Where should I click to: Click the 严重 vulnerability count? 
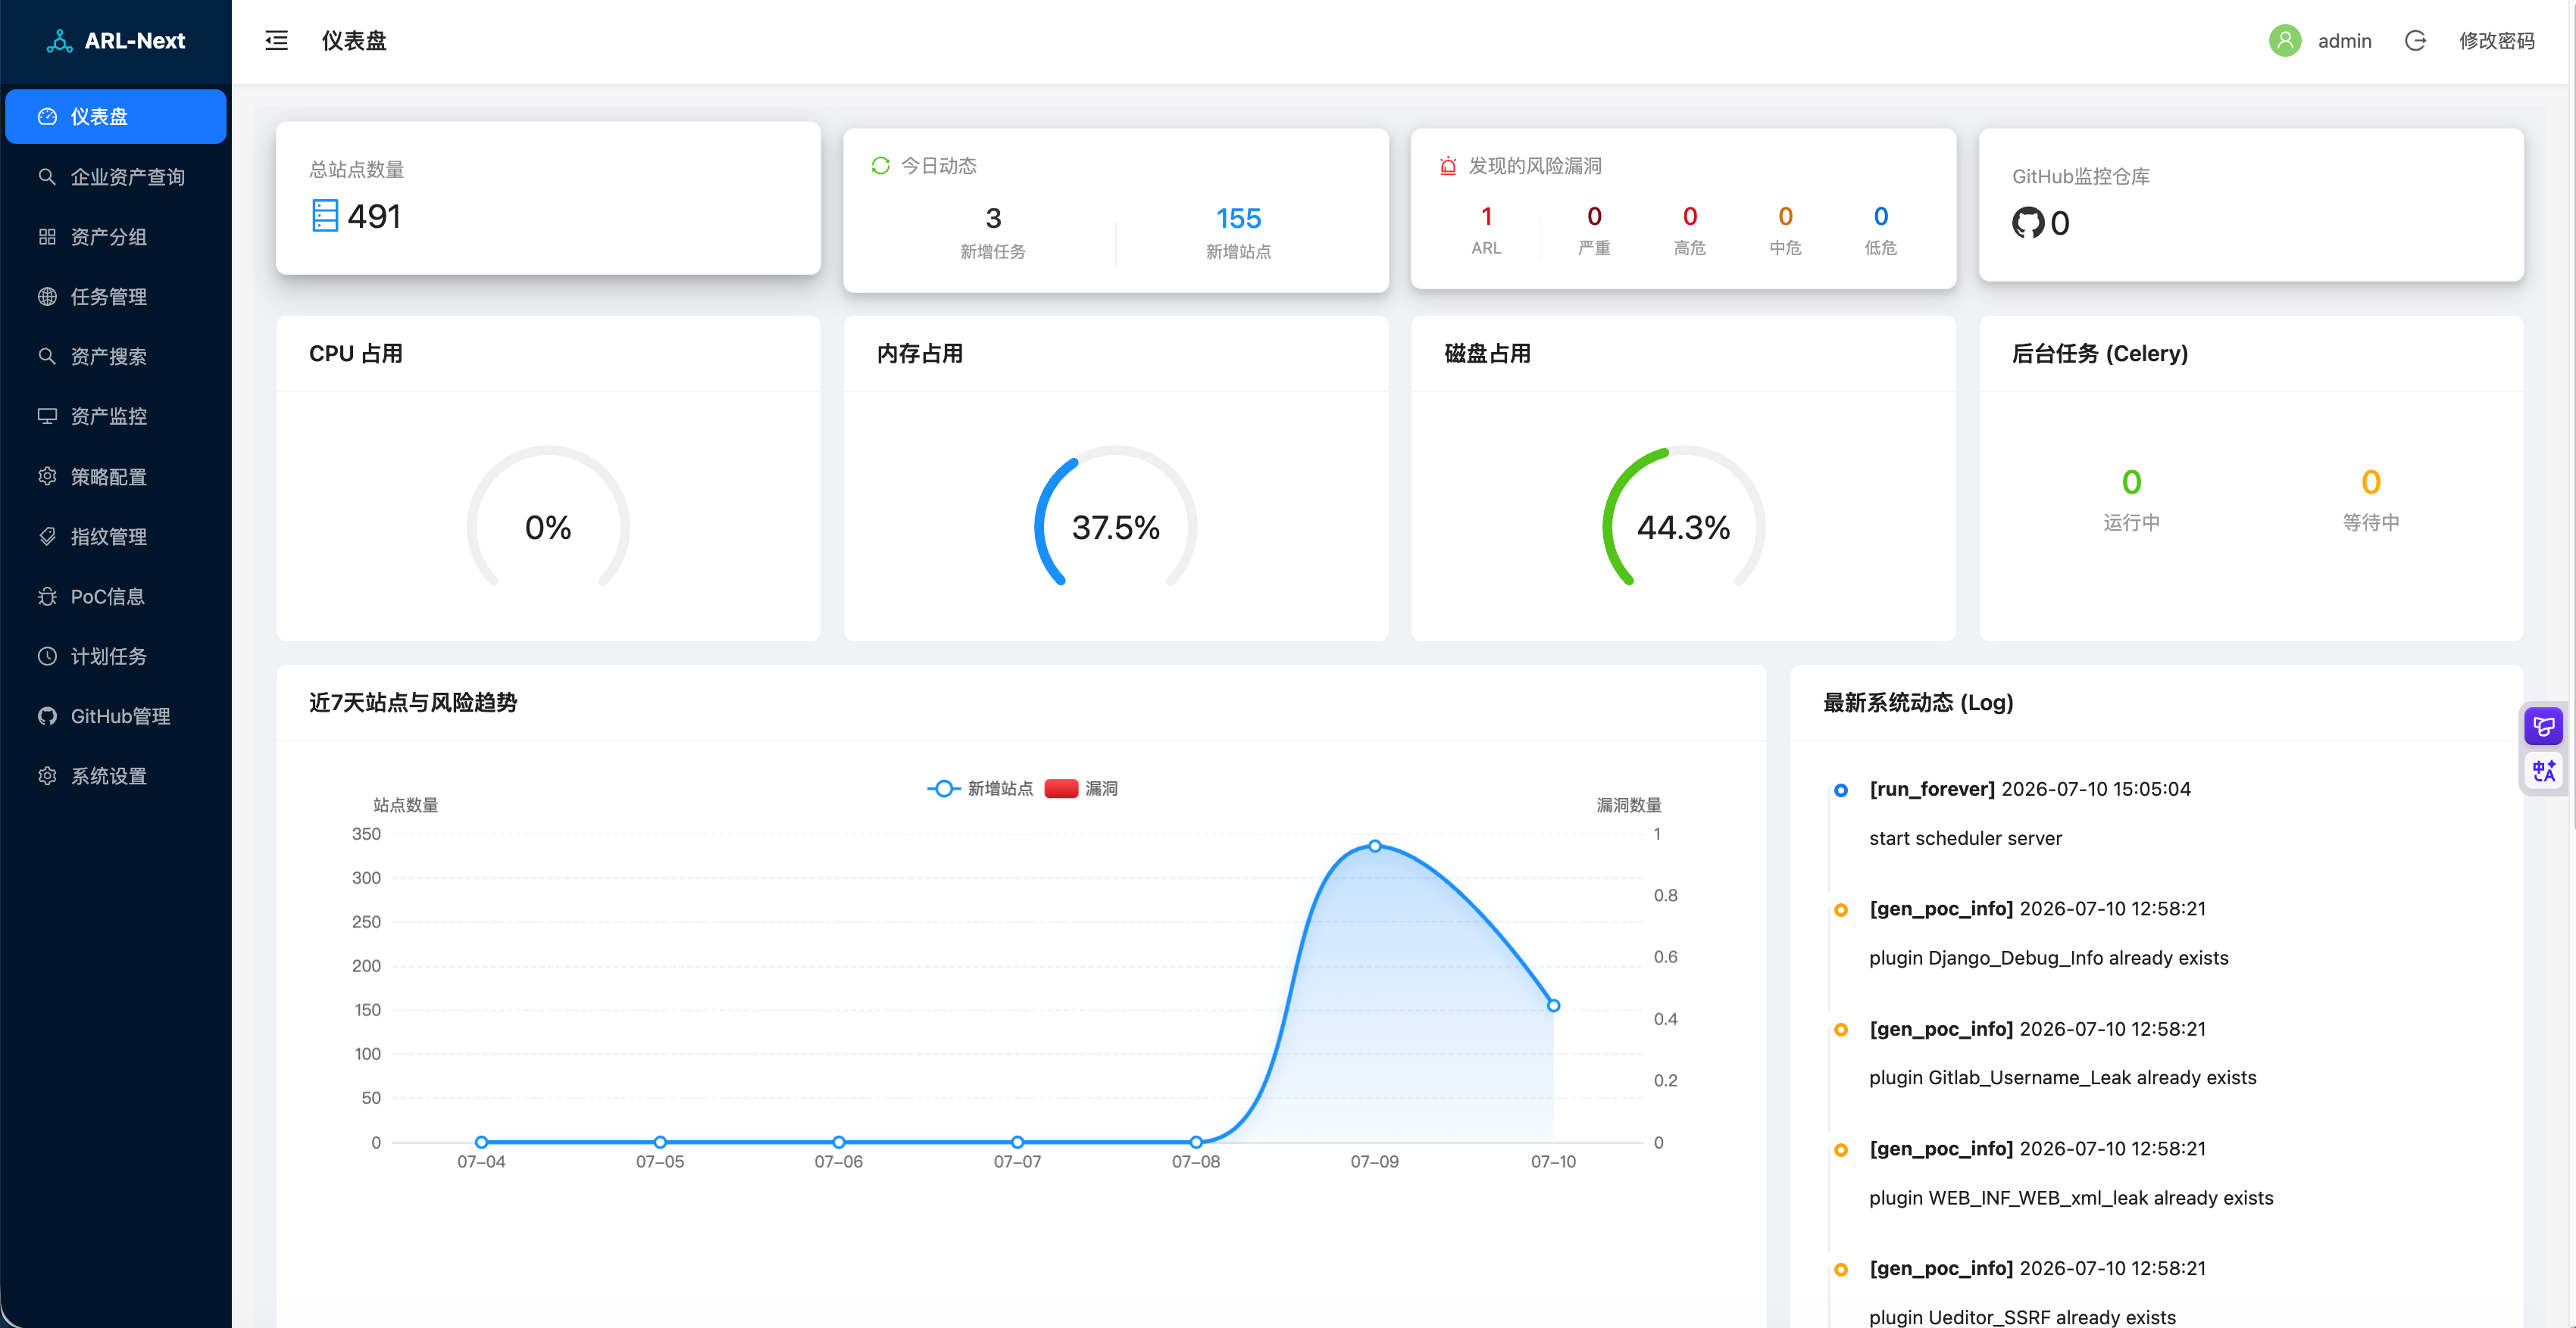(1594, 216)
